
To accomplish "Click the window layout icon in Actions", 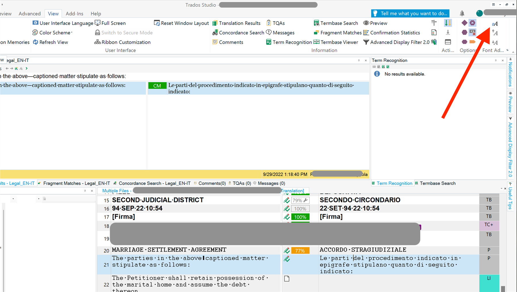I will [x=448, y=42].
